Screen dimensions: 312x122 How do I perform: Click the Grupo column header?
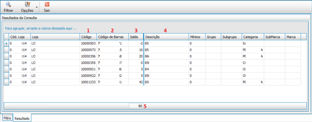(213, 37)
